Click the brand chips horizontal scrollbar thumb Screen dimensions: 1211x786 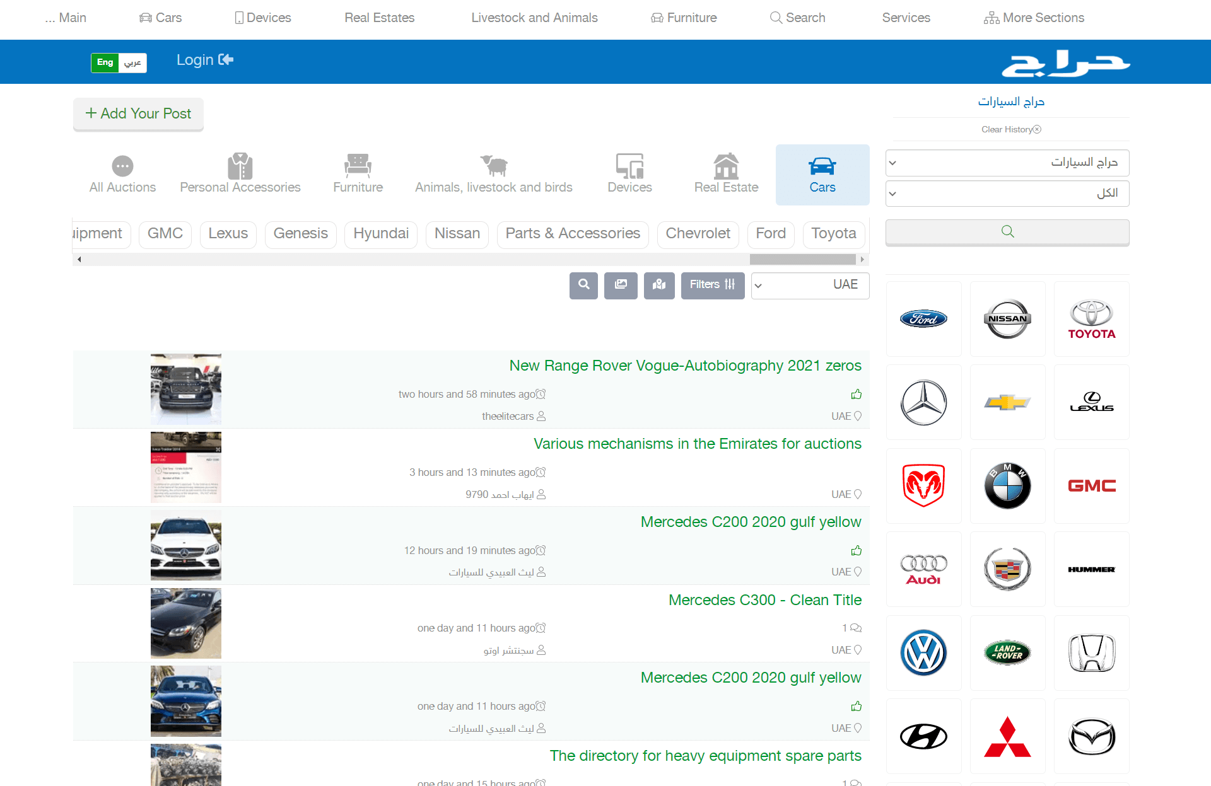pyautogui.click(x=802, y=259)
